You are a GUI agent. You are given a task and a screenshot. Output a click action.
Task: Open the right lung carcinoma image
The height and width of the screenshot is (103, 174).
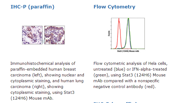tap(54, 35)
